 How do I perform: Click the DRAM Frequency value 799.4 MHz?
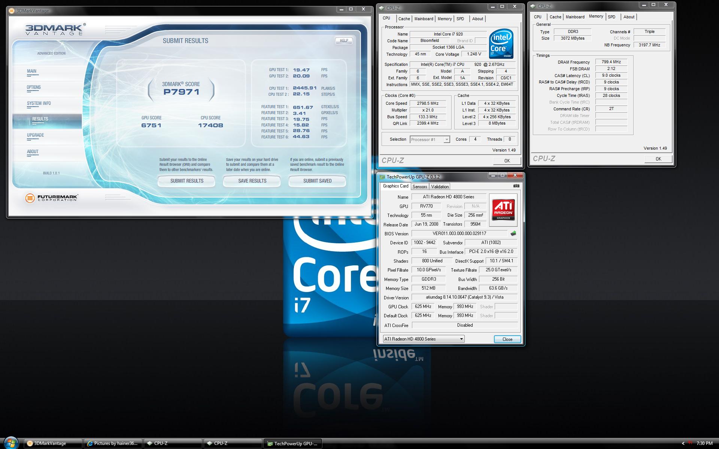click(611, 62)
